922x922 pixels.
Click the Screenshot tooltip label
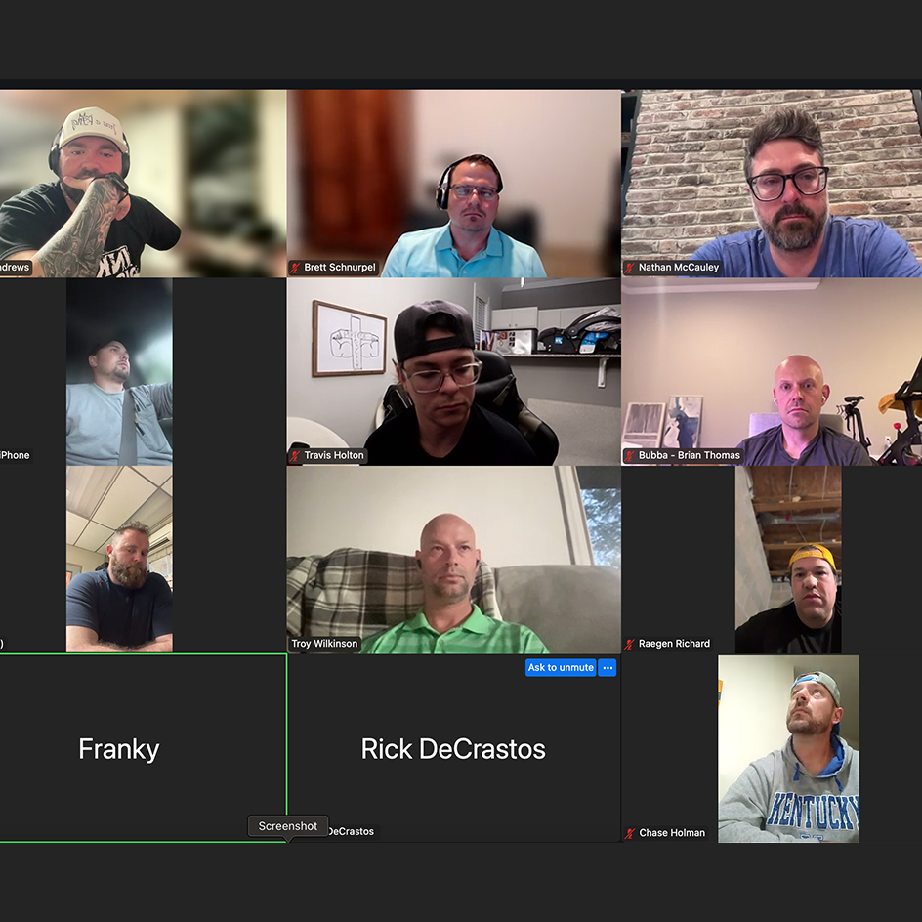click(x=288, y=826)
